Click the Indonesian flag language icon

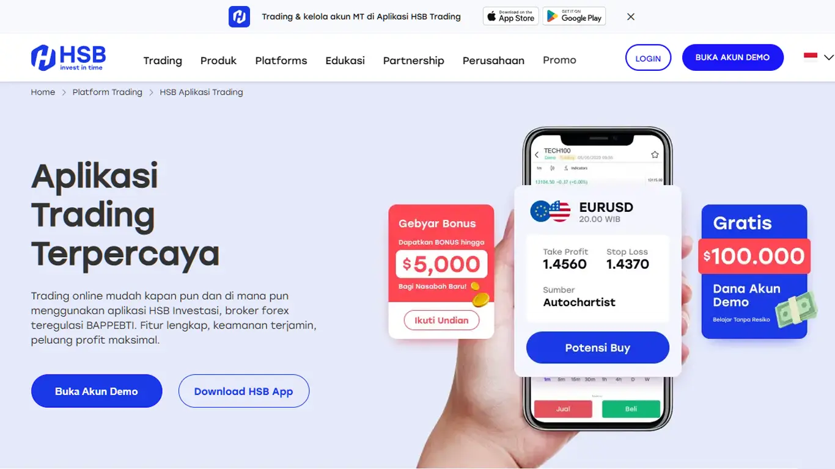coord(811,57)
